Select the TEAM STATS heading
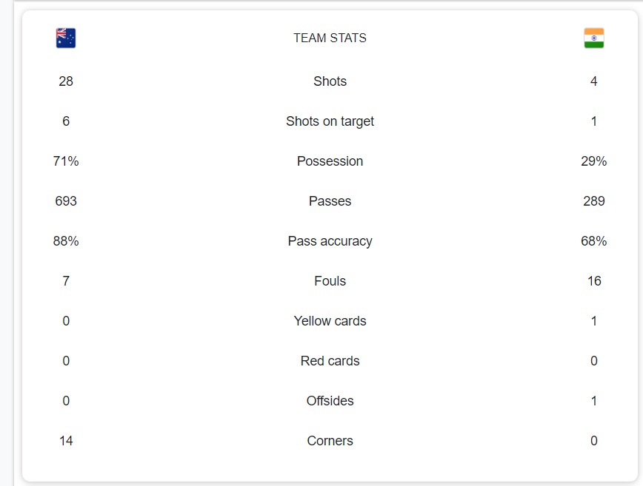Image resolution: width=643 pixels, height=486 pixels. [330, 38]
